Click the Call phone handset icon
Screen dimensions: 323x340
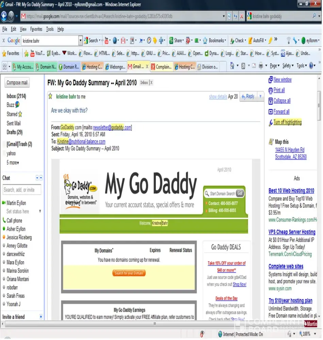[4, 220]
